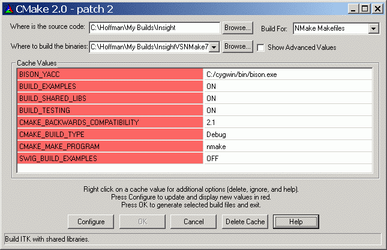387x250 pixels.
Task: Click the Help button
Action: pos(296,222)
